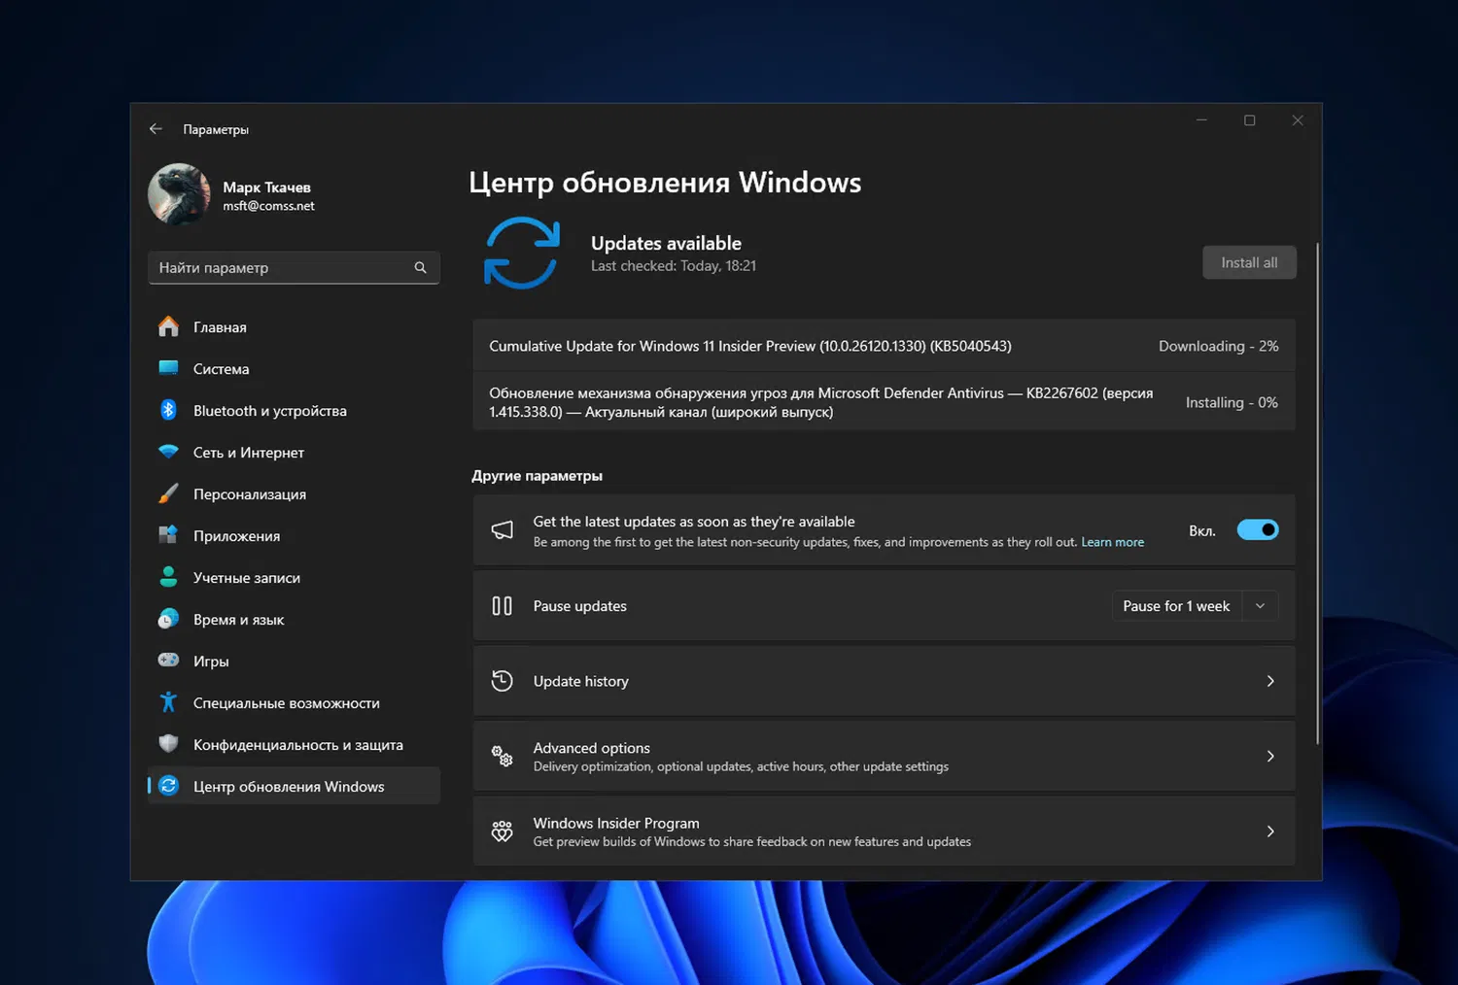The width and height of the screenshot is (1458, 985).
Task: Click the large blue update sync icon
Action: coord(522,253)
